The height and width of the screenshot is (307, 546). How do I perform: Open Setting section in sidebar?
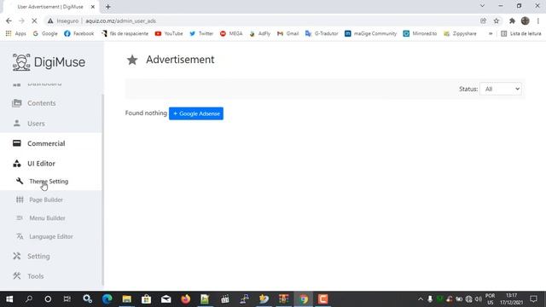point(38,256)
